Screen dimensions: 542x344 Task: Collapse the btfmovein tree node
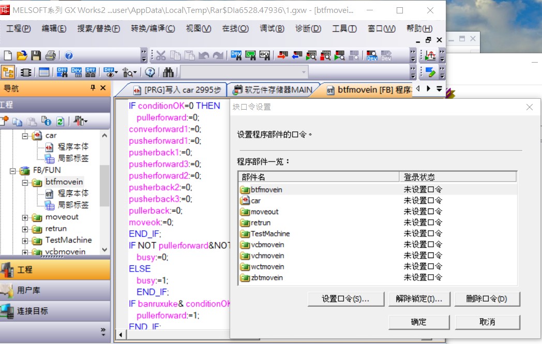point(25,182)
